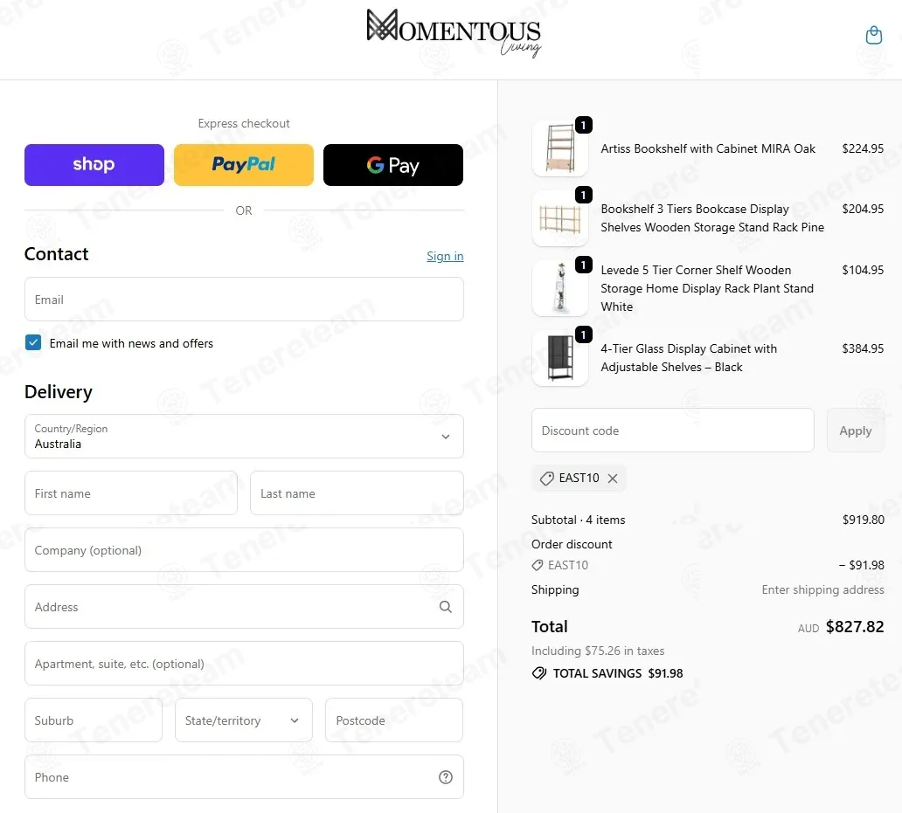The height and width of the screenshot is (813, 902).
Task: Click the Express checkout heading
Action: tap(244, 123)
